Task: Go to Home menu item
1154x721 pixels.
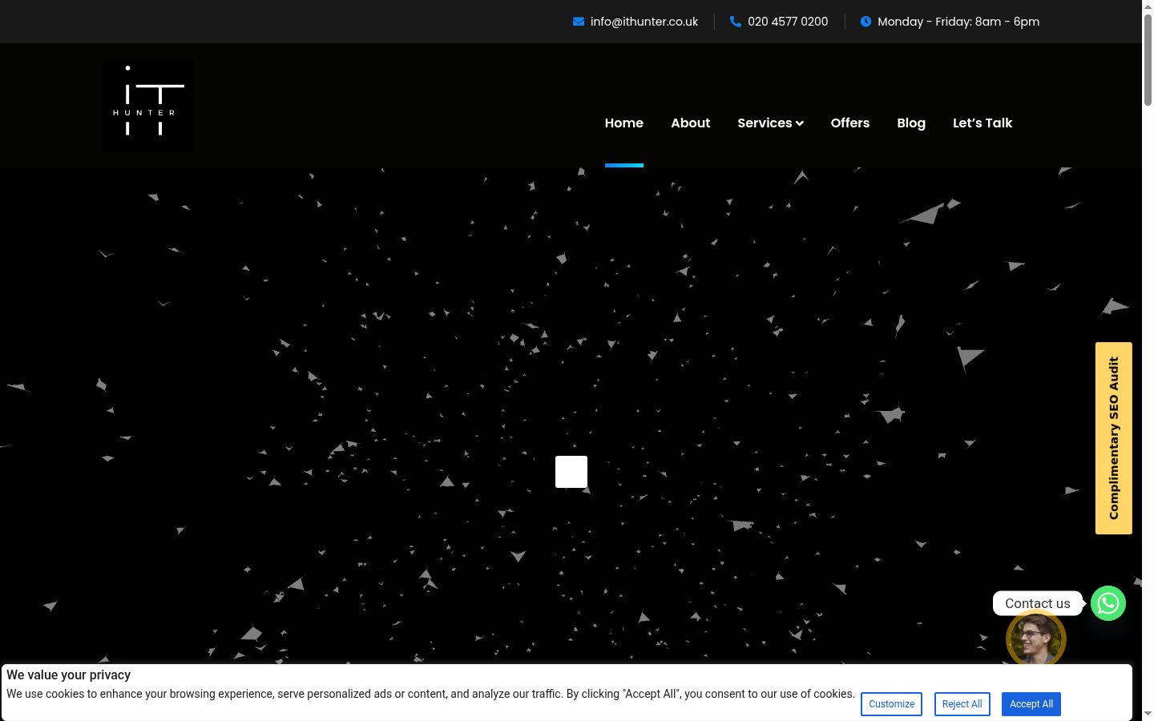Action: coord(624,123)
